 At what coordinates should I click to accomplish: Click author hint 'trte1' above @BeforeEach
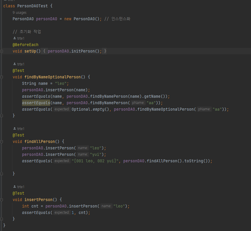tap(19, 38)
